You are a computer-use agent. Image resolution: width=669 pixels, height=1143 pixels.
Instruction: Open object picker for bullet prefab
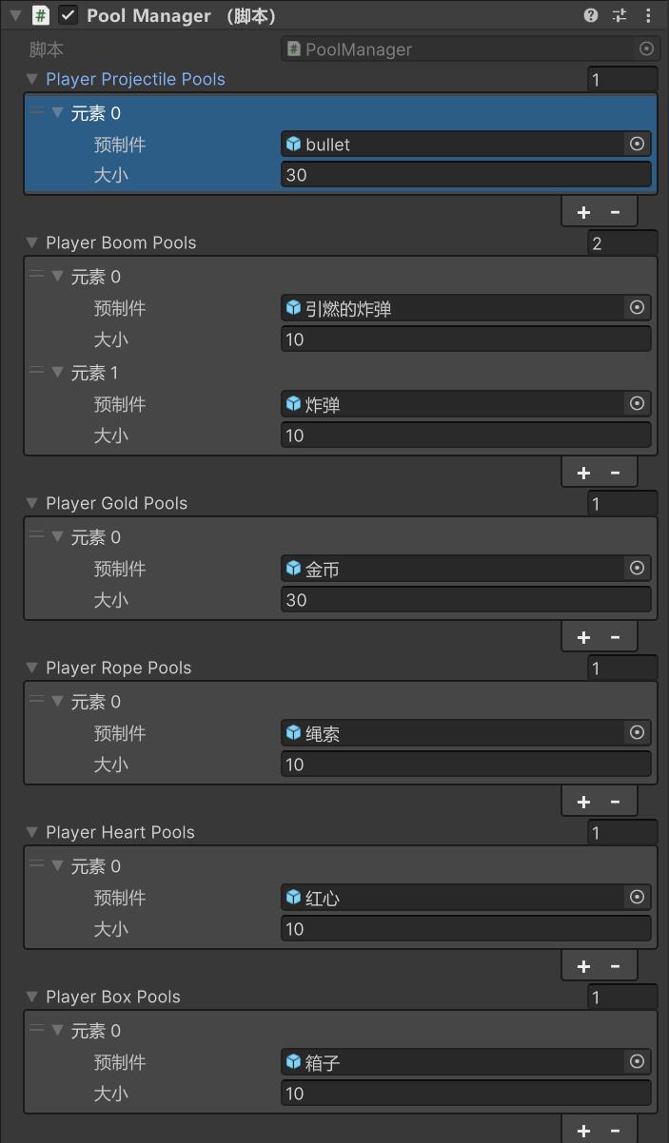[638, 145]
